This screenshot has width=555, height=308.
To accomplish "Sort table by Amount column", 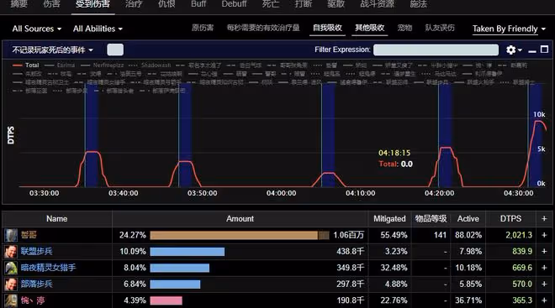I will pos(240,219).
